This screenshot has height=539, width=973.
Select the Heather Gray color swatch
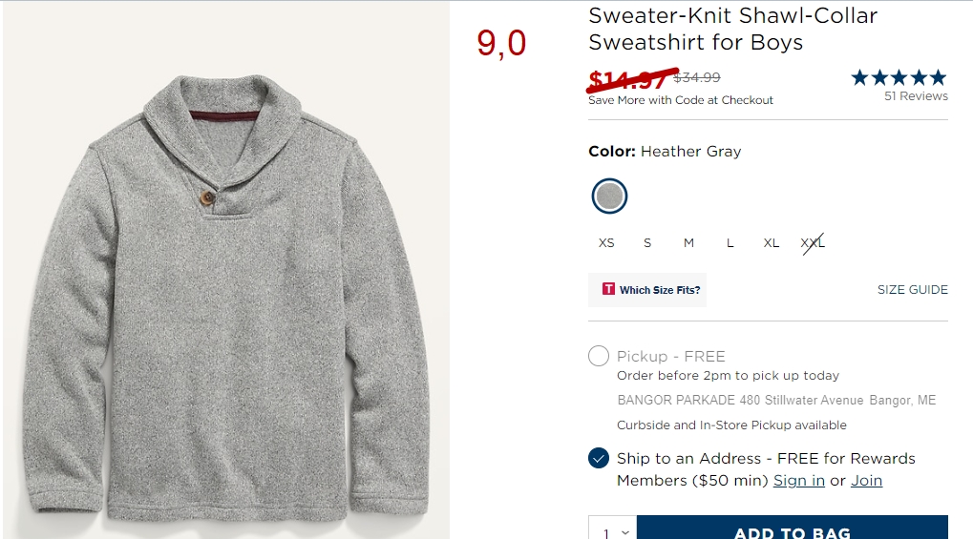pos(609,196)
